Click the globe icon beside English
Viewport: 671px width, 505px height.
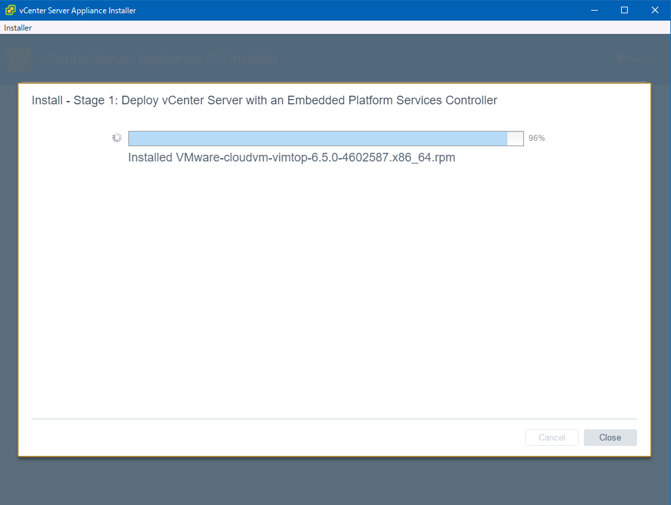click(620, 58)
